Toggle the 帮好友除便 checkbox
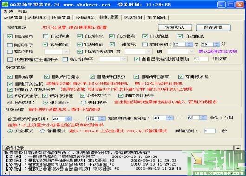246x176 pixels. click(x=45, y=96)
